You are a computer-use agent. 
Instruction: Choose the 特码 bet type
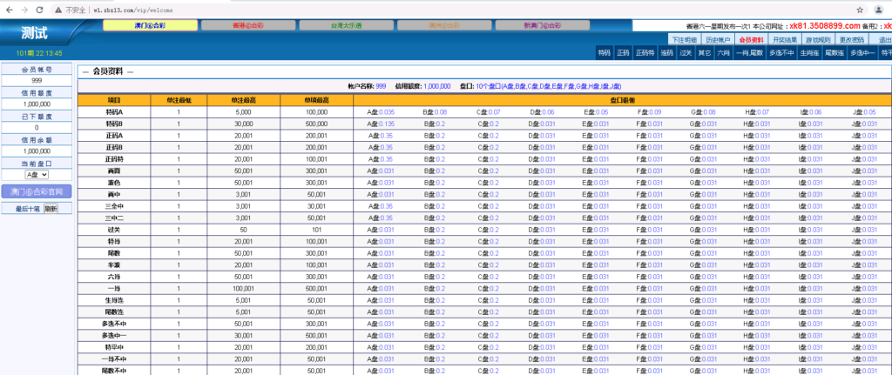(604, 54)
